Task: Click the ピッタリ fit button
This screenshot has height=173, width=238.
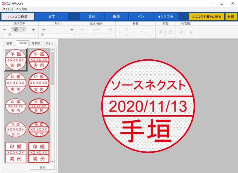Action: [x=96, y=30]
